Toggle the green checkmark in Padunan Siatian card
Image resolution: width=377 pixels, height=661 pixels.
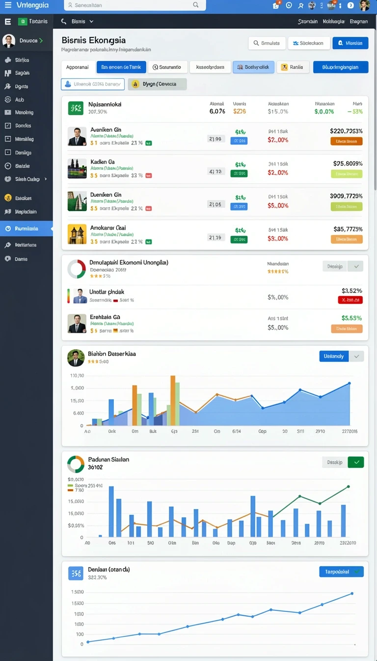356,462
